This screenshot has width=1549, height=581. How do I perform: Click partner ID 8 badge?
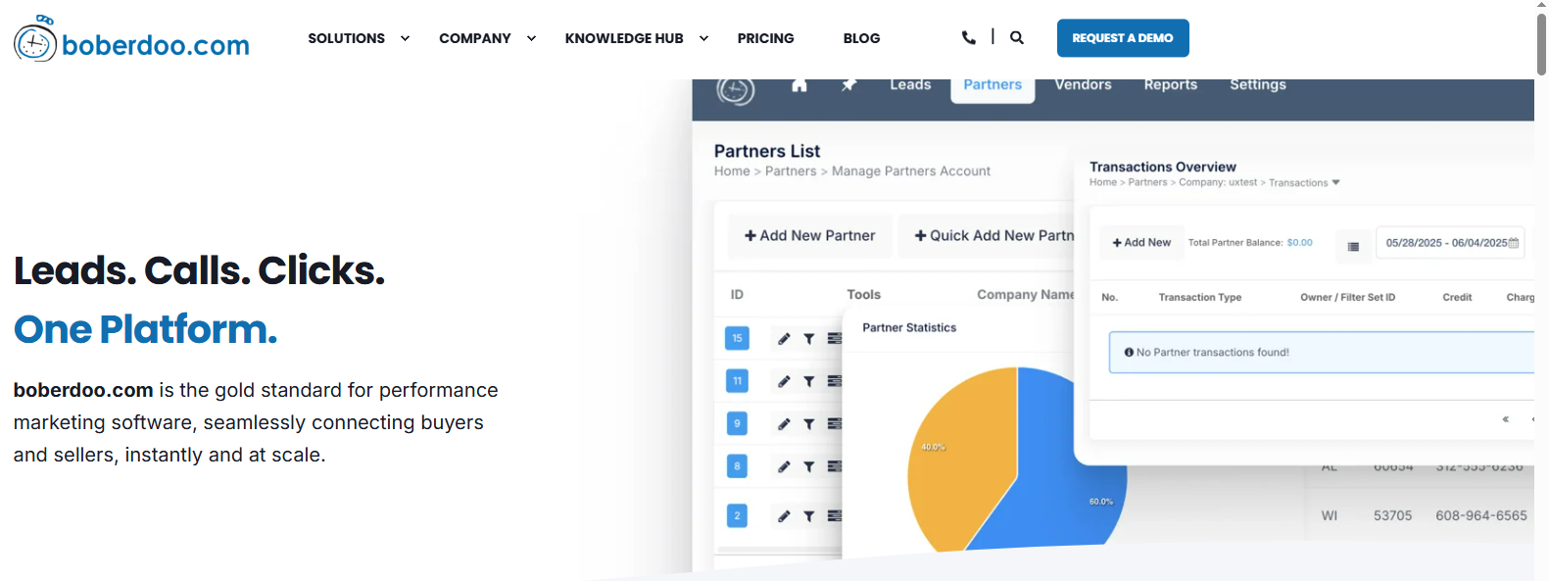737,466
